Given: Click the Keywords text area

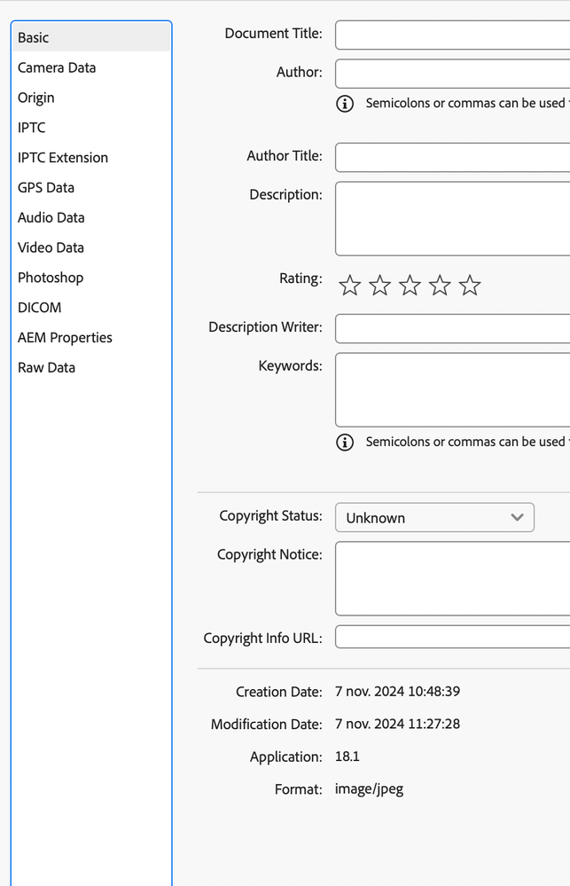Looking at the screenshot, I should [x=452, y=389].
